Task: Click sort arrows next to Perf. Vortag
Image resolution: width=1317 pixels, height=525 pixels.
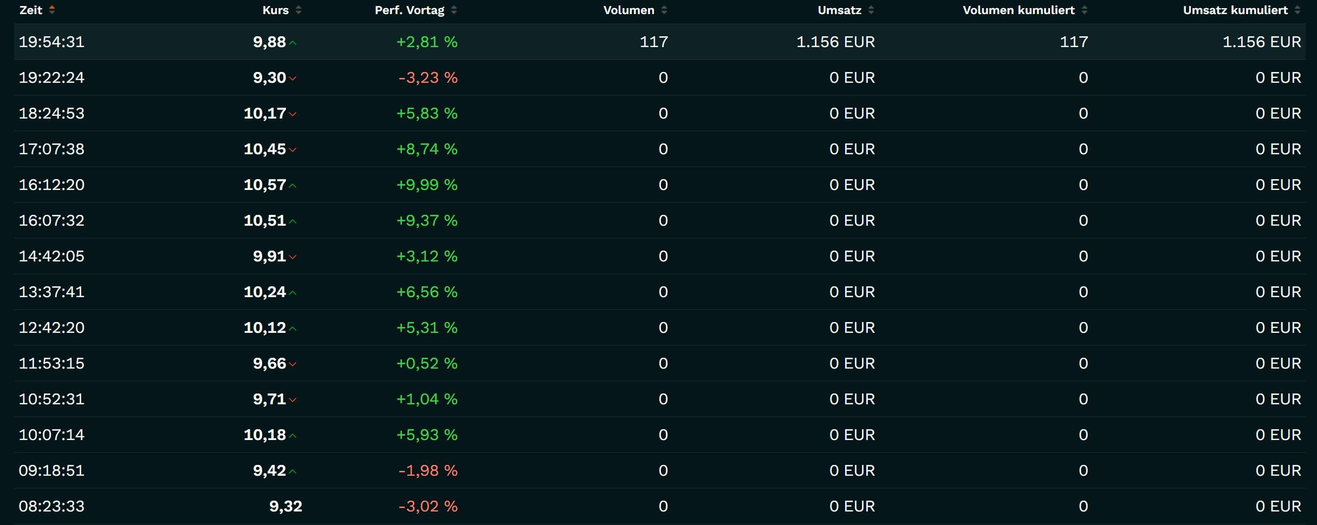Action: pyautogui.click(x=454, y=10)
